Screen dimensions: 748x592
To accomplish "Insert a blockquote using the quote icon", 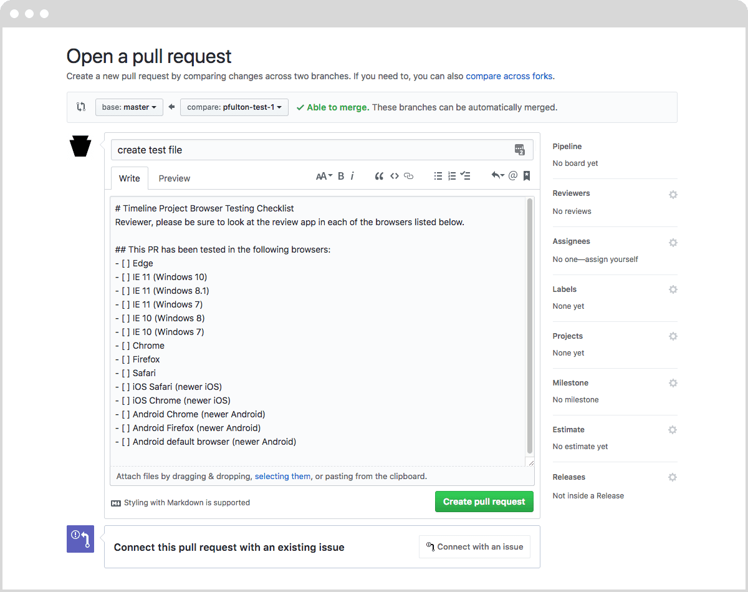I will 379,176.
